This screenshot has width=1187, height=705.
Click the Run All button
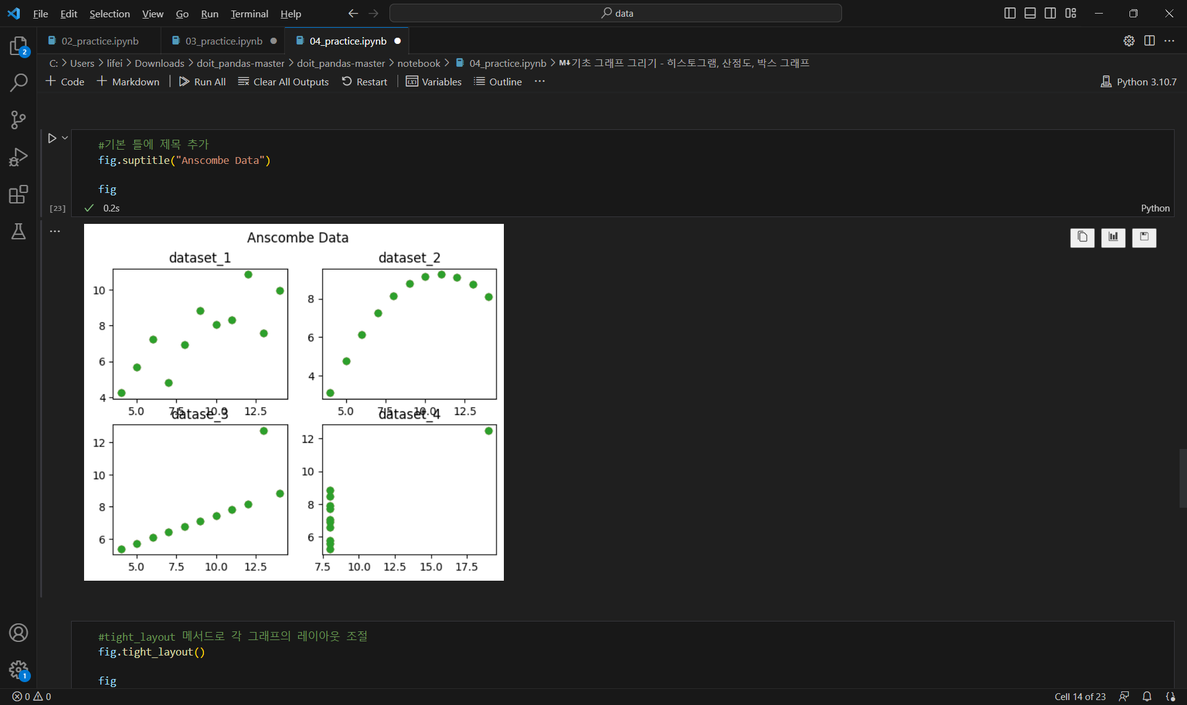(203, 82)
